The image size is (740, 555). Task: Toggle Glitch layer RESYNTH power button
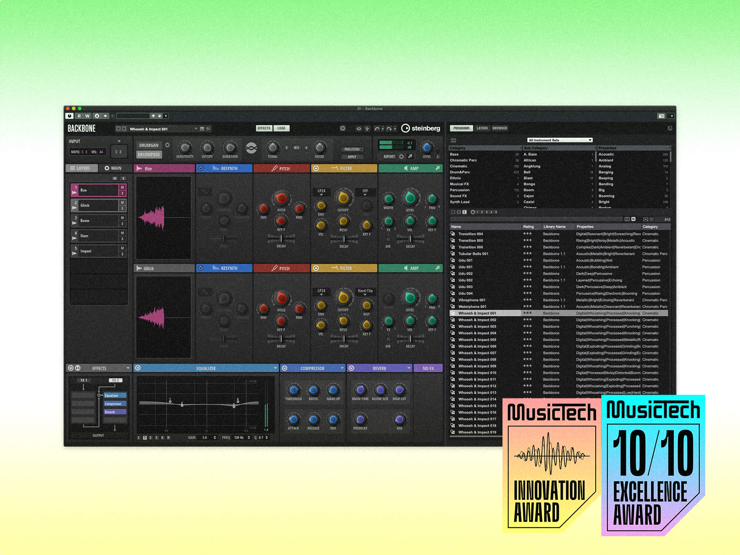201,268
